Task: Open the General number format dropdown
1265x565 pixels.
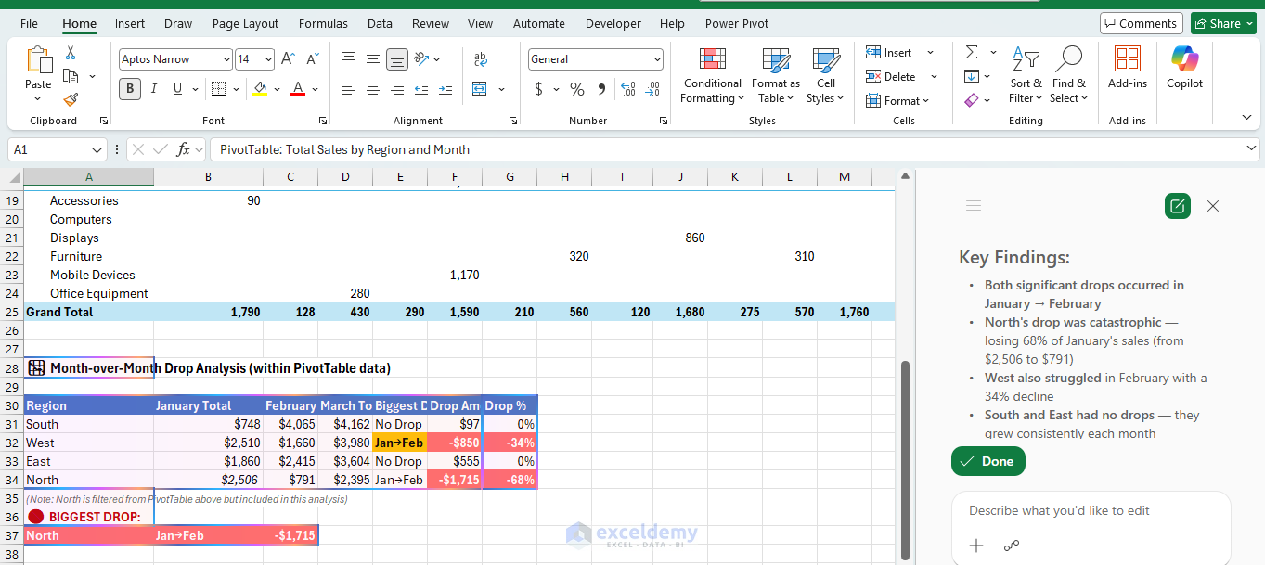Action: tap(657, 59)
